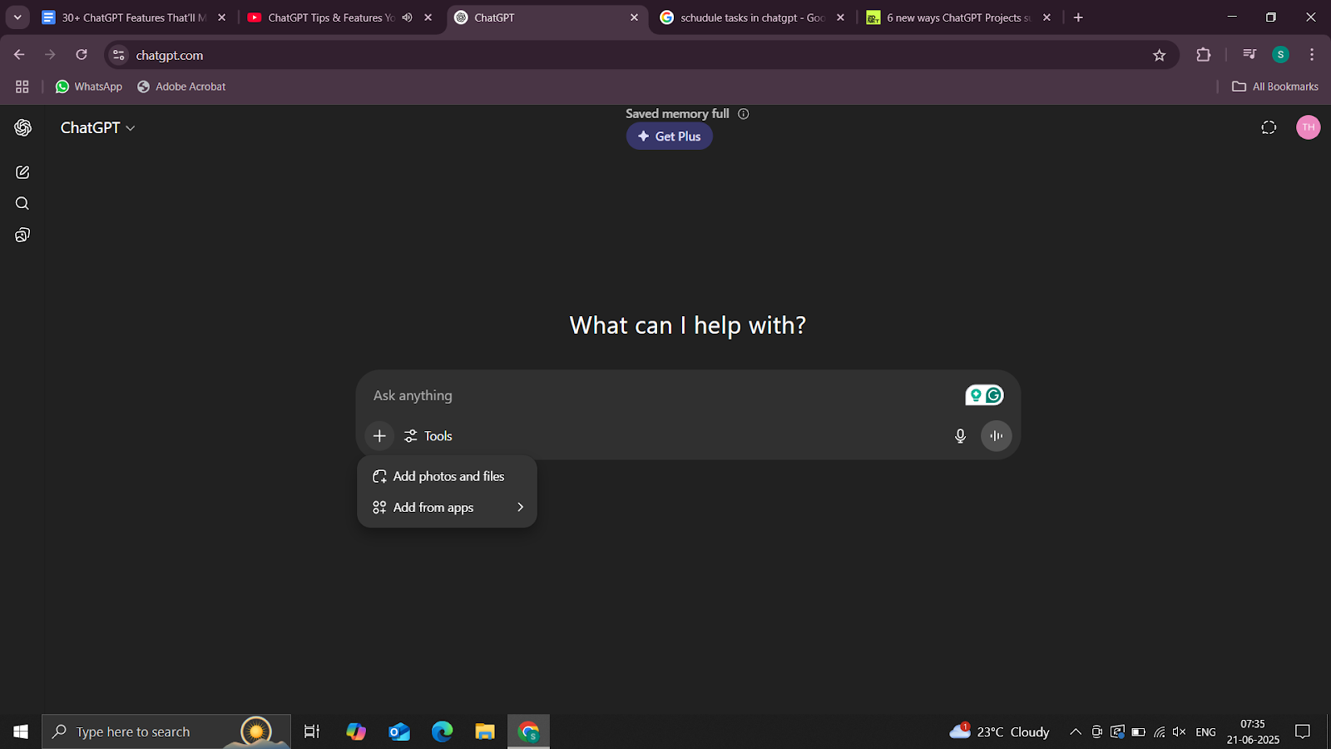Mute the audio on the YouTube tab

click(x=408, y=17)
